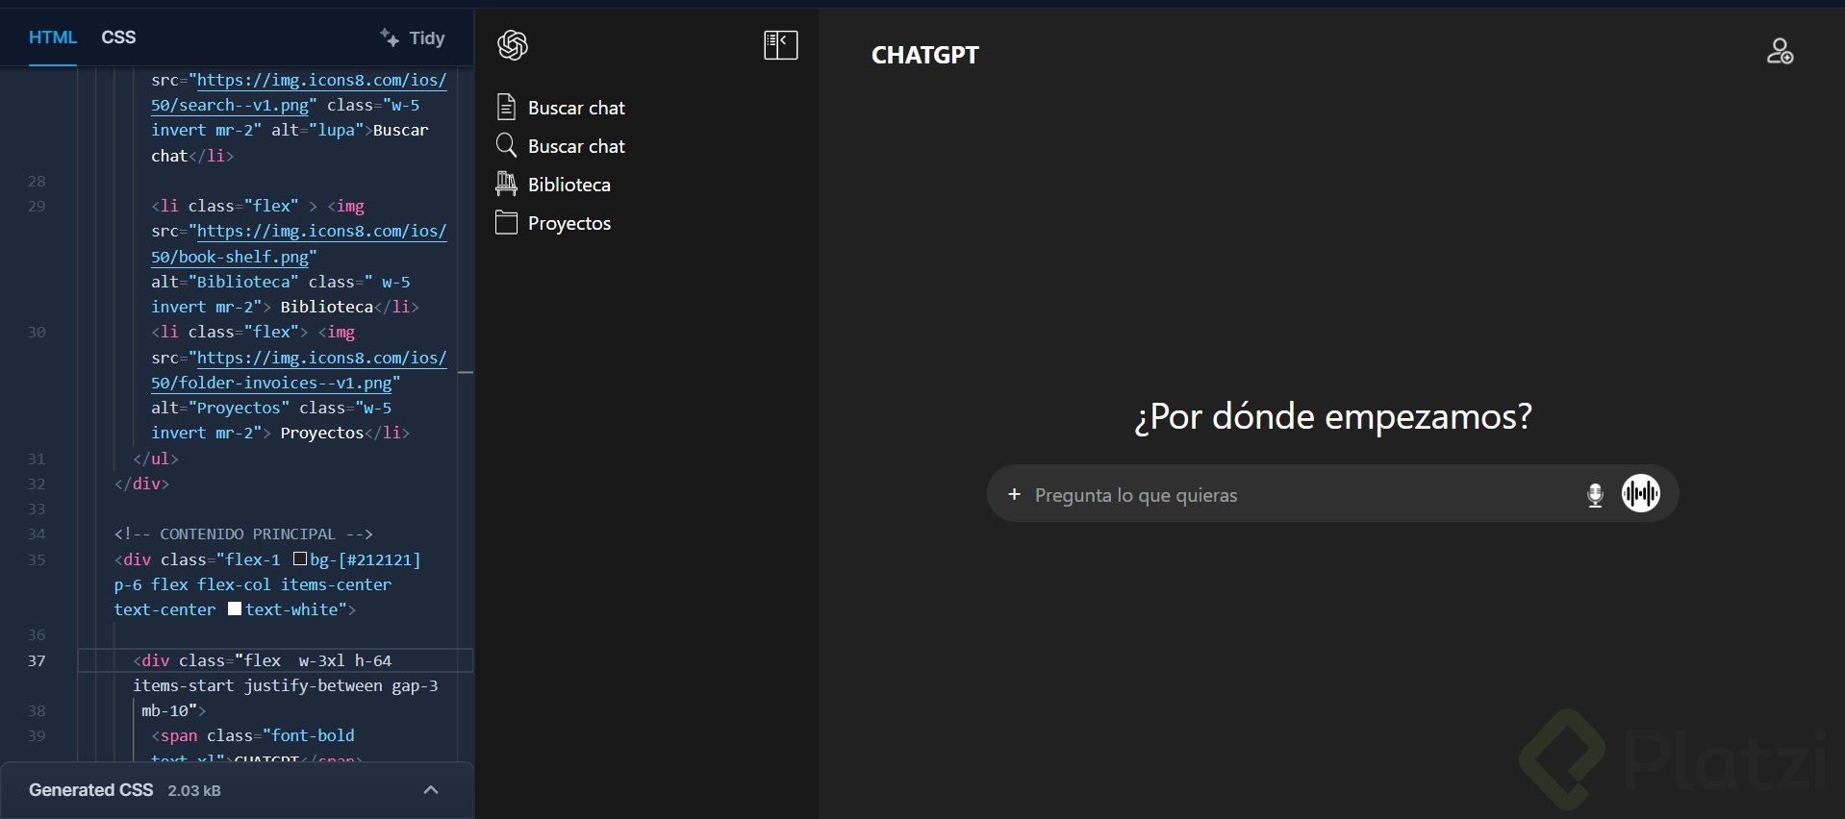Open the search--v1.png icons8 URL in code
Screen dimensions: 1845x819
point(299,92)
